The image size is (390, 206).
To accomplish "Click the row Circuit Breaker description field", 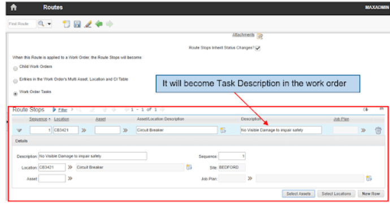I will tap(177, 130).
